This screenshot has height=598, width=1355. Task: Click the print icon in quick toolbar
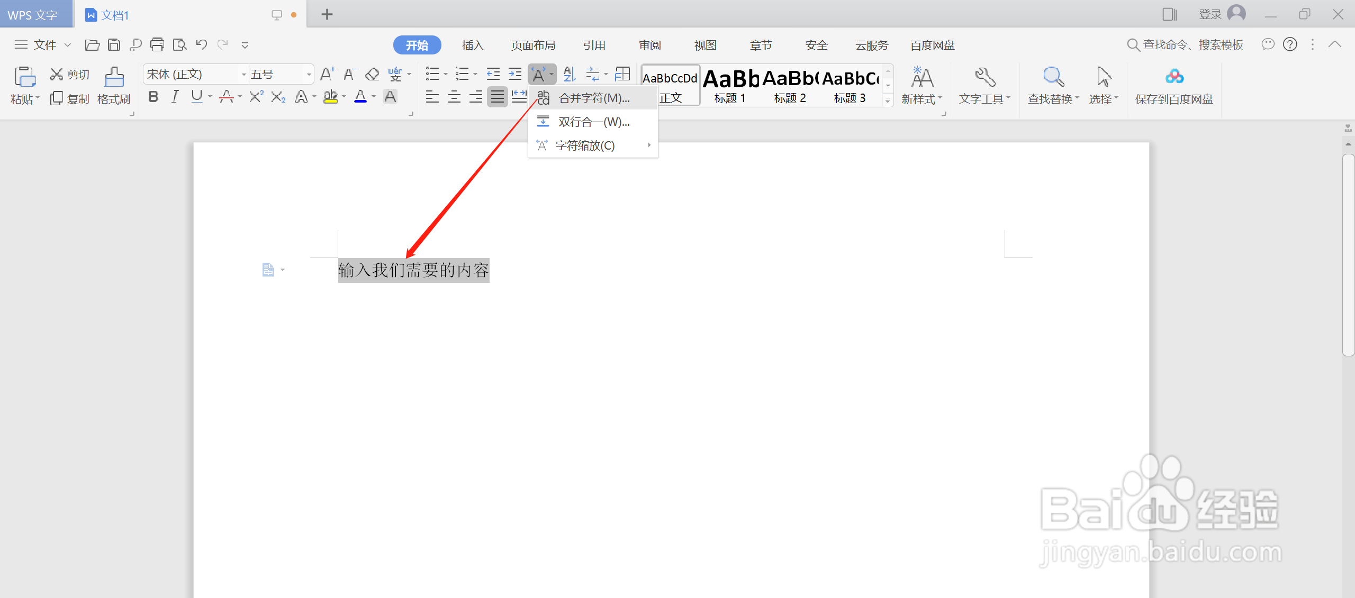[157, 45]
